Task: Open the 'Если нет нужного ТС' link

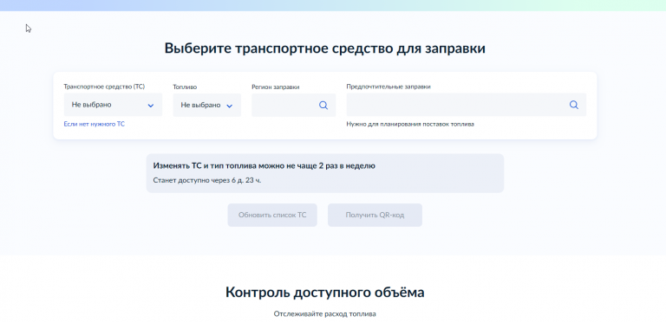Action: (x=95, y=124)
